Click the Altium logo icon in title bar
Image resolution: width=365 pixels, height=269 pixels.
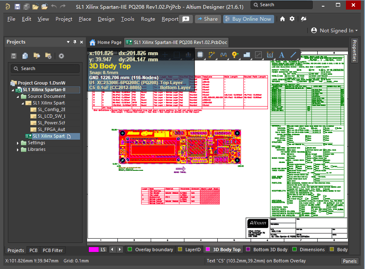(x=7, y=7)
